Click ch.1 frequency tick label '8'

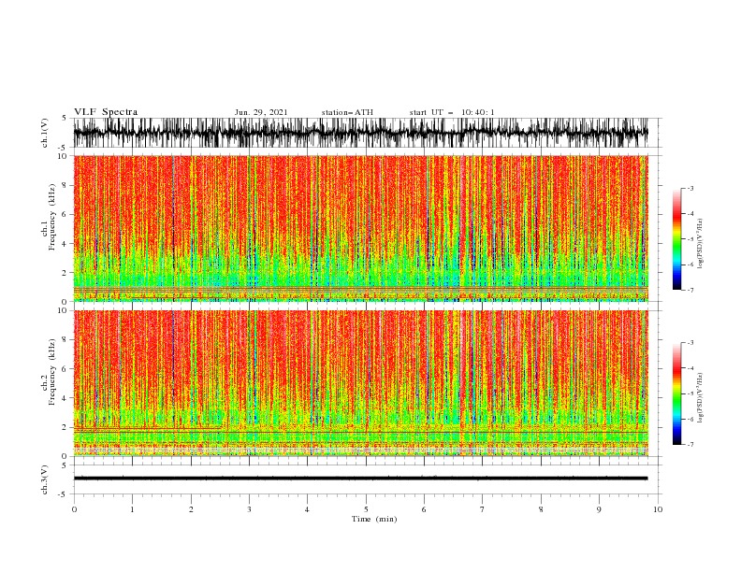65,185
